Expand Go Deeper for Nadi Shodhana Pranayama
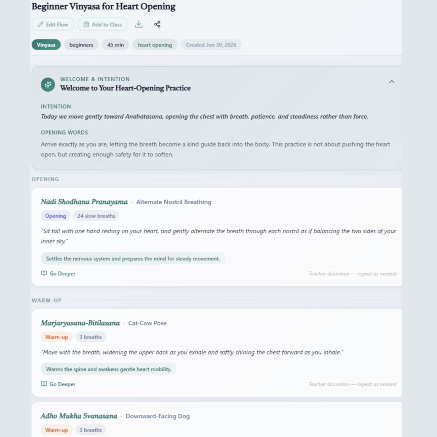This screenshot has width=437, height=437. pyautogui.click(x=58, y=274)
